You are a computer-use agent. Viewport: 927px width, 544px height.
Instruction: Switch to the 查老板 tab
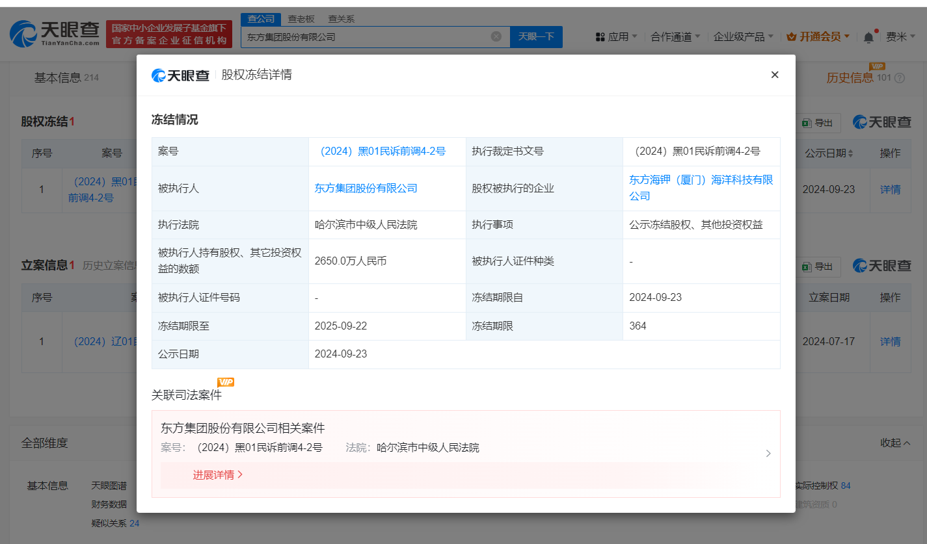tap(301, 19)
